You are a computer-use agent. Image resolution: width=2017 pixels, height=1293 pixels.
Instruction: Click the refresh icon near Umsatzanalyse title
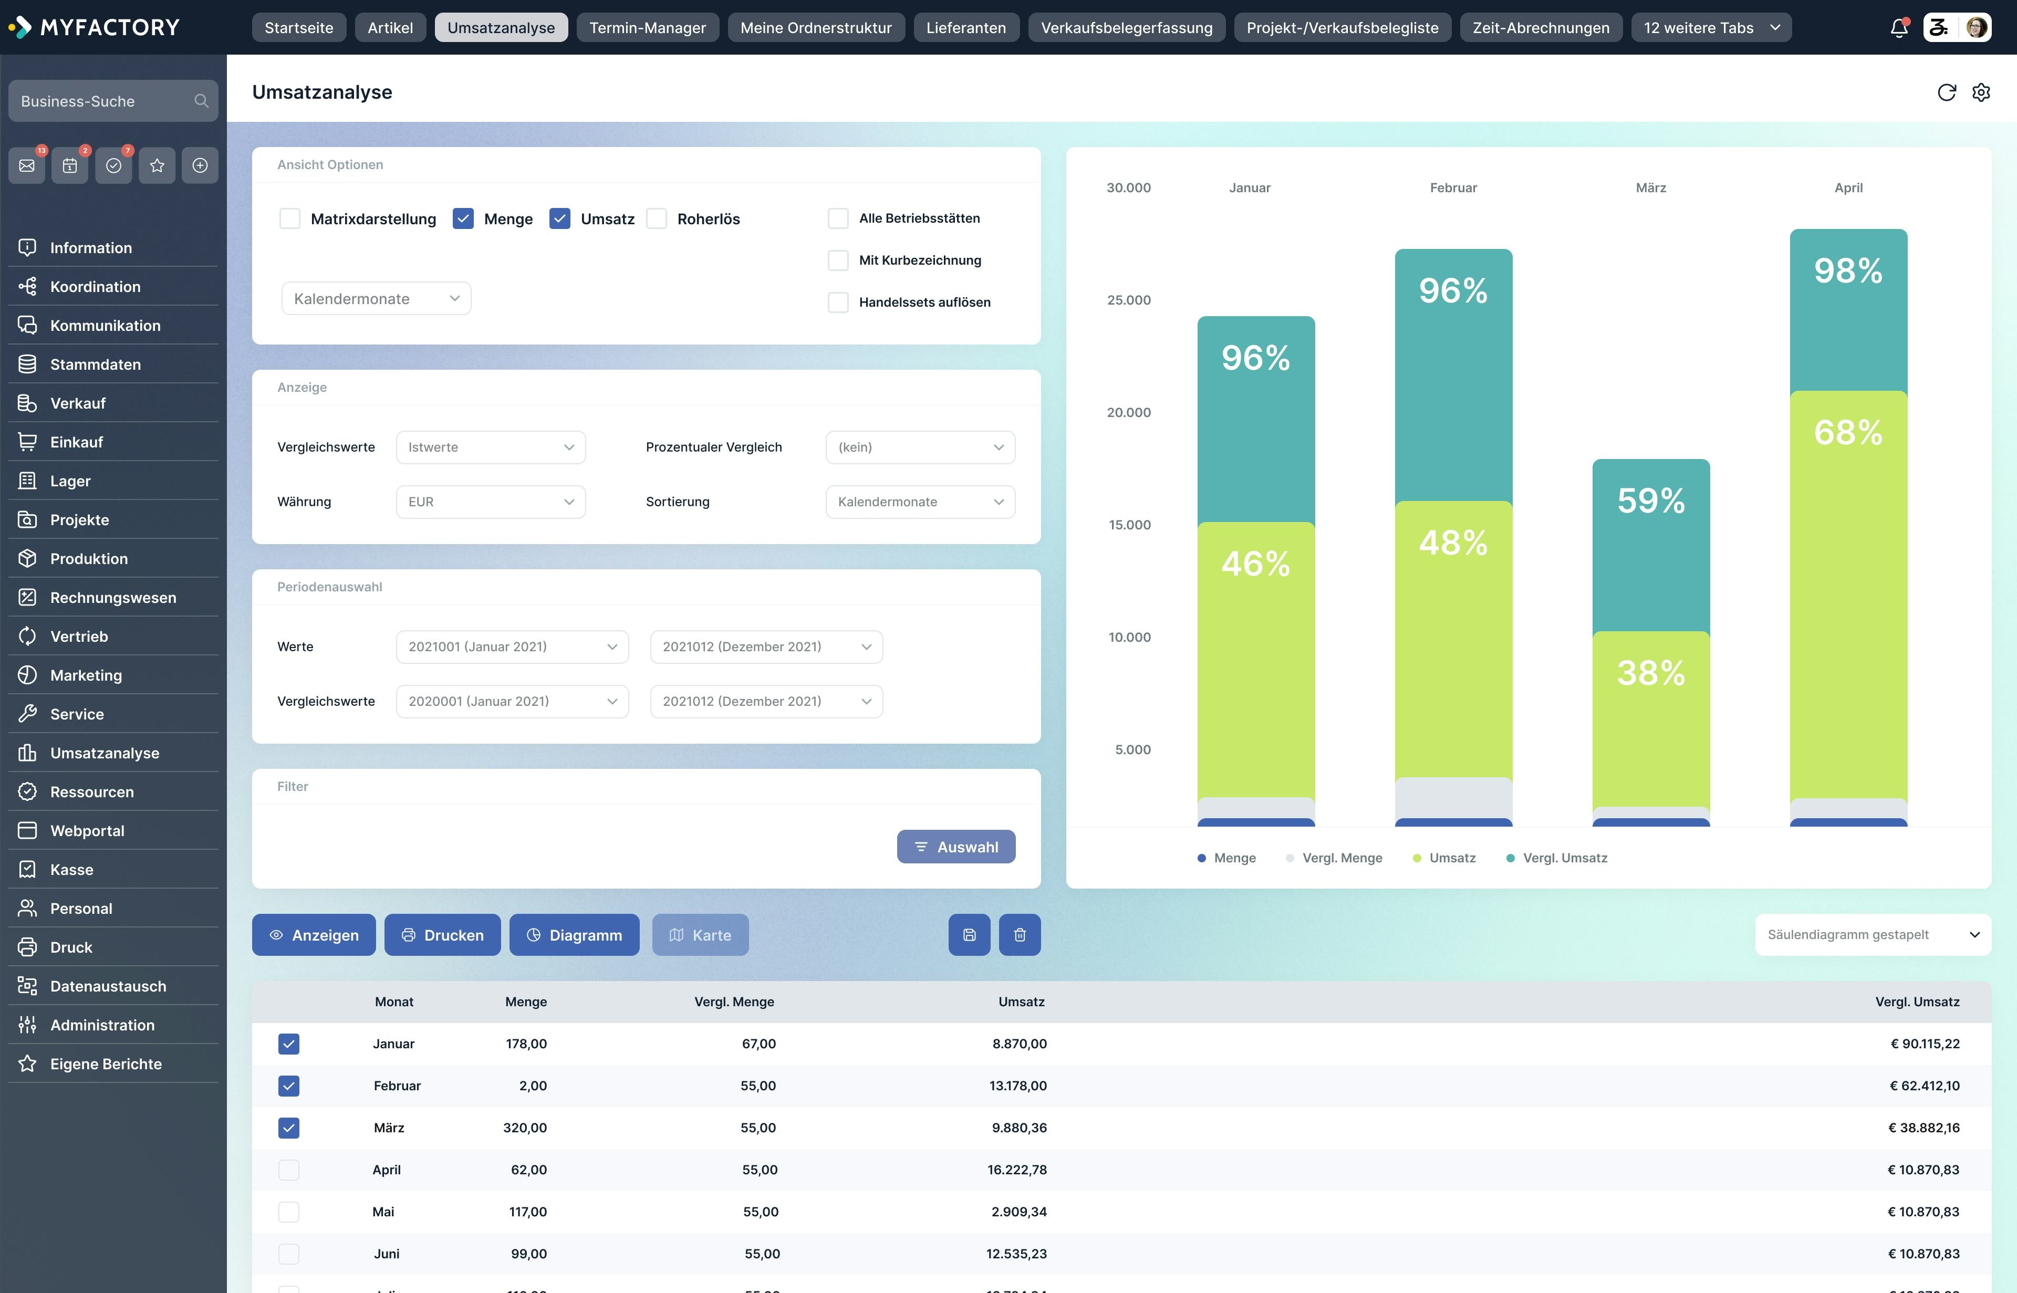pos(1947,91)
